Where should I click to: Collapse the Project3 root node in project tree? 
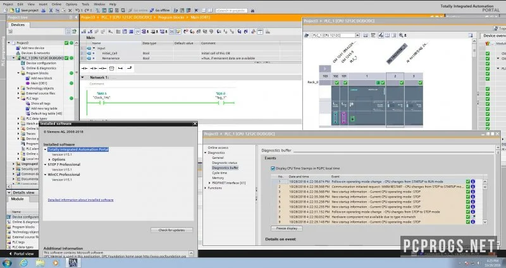(9, 43)
